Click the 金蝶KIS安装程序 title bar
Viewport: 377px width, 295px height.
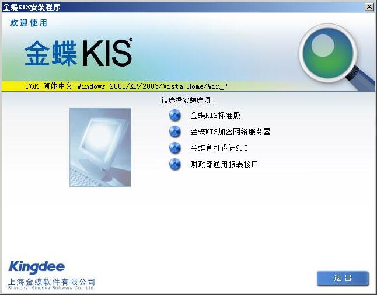point(183,7)
